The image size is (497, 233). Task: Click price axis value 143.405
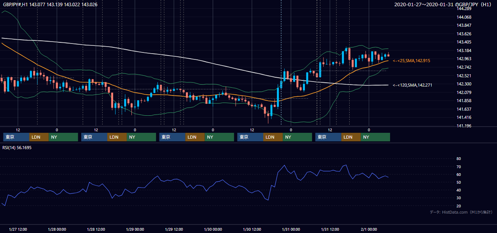(x=464, y=42)
